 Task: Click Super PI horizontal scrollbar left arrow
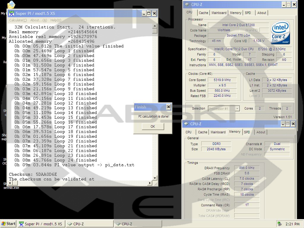pyautogui.click(x=10, y=183)
